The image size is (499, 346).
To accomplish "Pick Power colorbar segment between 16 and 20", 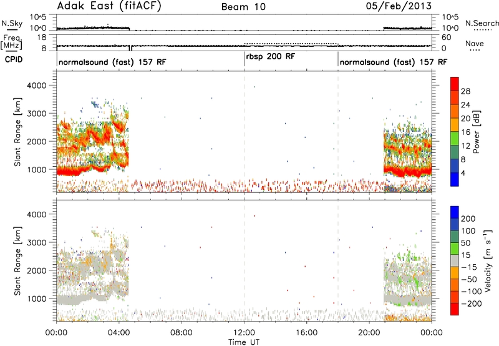I will (455, 124).
